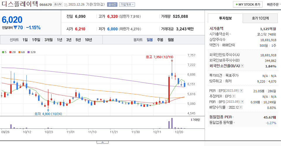This screenshot has height=146, width=281.
Task: Select the 월봉 candlestick chart
Action: 171,40
